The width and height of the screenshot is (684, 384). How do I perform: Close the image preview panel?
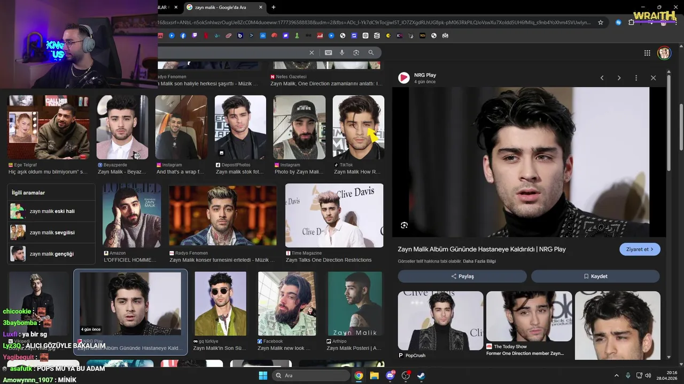pyautogui.click(x=653, y=78)
